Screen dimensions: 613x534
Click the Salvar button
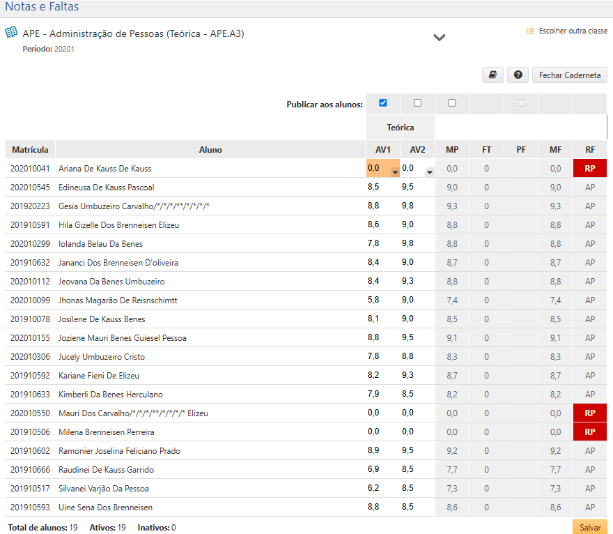point(589,528)
